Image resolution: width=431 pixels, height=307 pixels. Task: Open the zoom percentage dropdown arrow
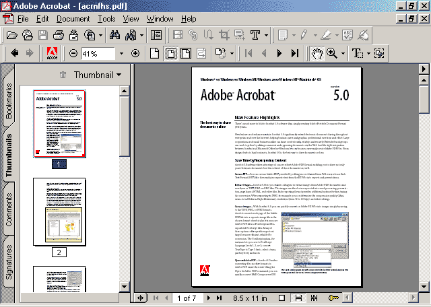121,53
